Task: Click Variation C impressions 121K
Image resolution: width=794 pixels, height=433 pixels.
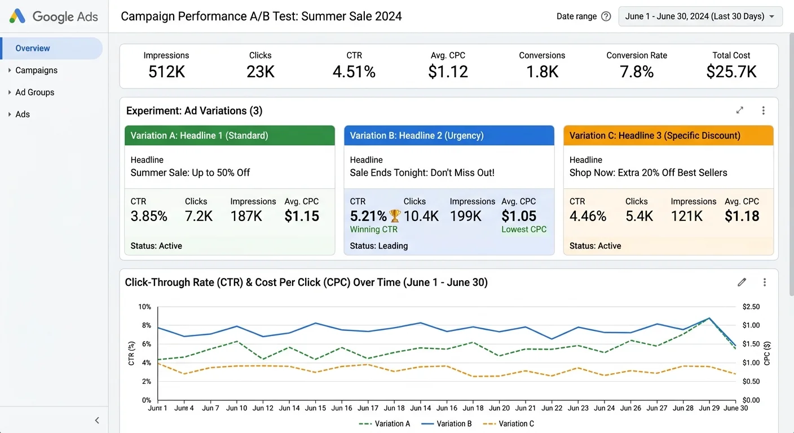Action: tap(687, 216)
